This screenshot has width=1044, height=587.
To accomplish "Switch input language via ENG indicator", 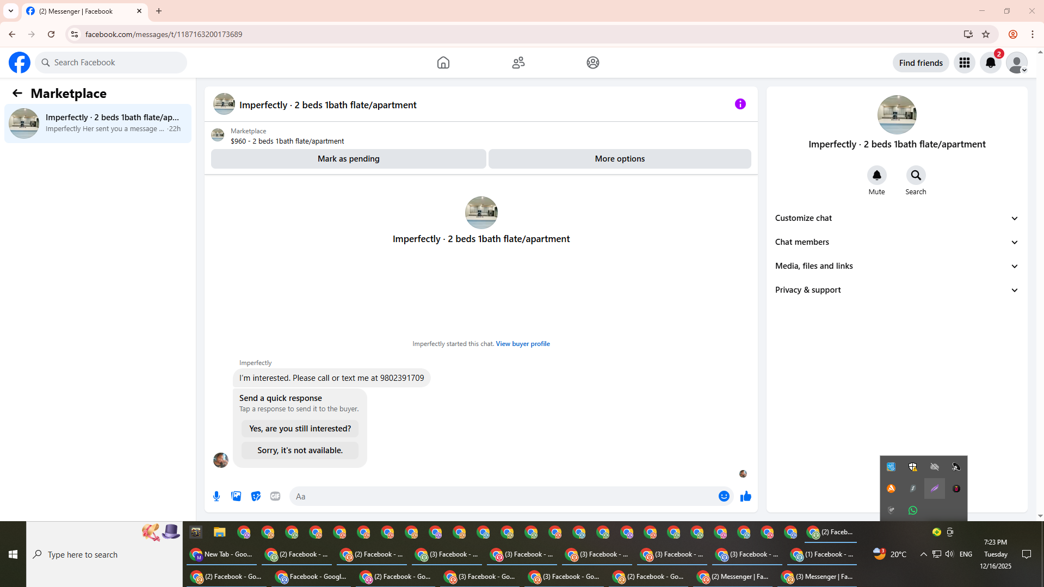I will 966,554.
